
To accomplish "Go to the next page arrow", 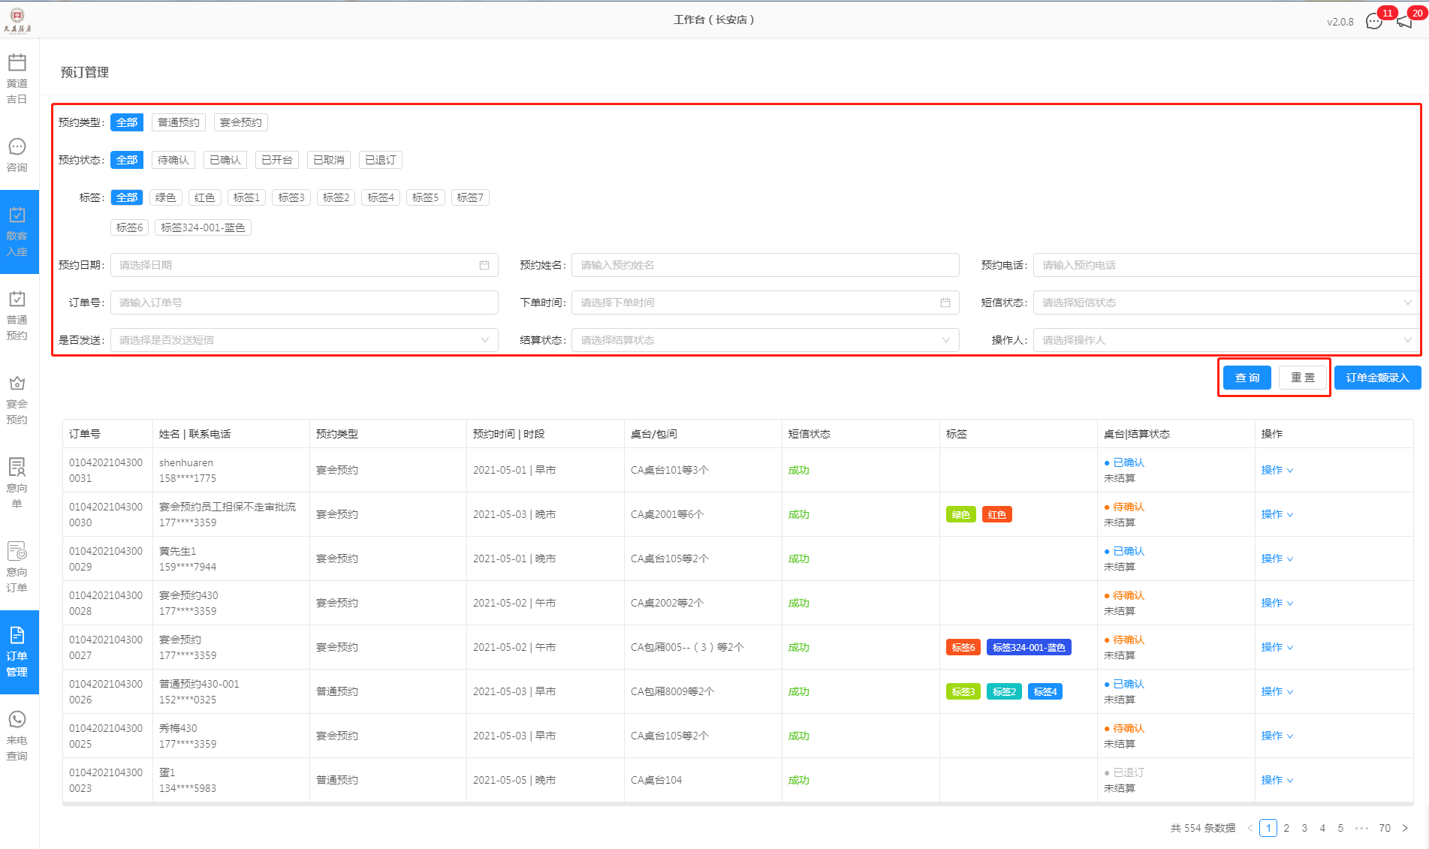I will point(1405,828).
